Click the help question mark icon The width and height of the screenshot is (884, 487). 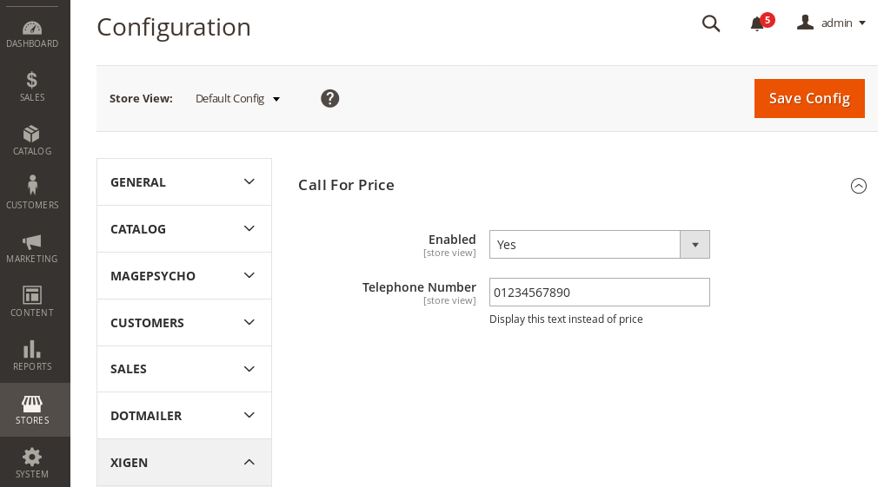329,98
